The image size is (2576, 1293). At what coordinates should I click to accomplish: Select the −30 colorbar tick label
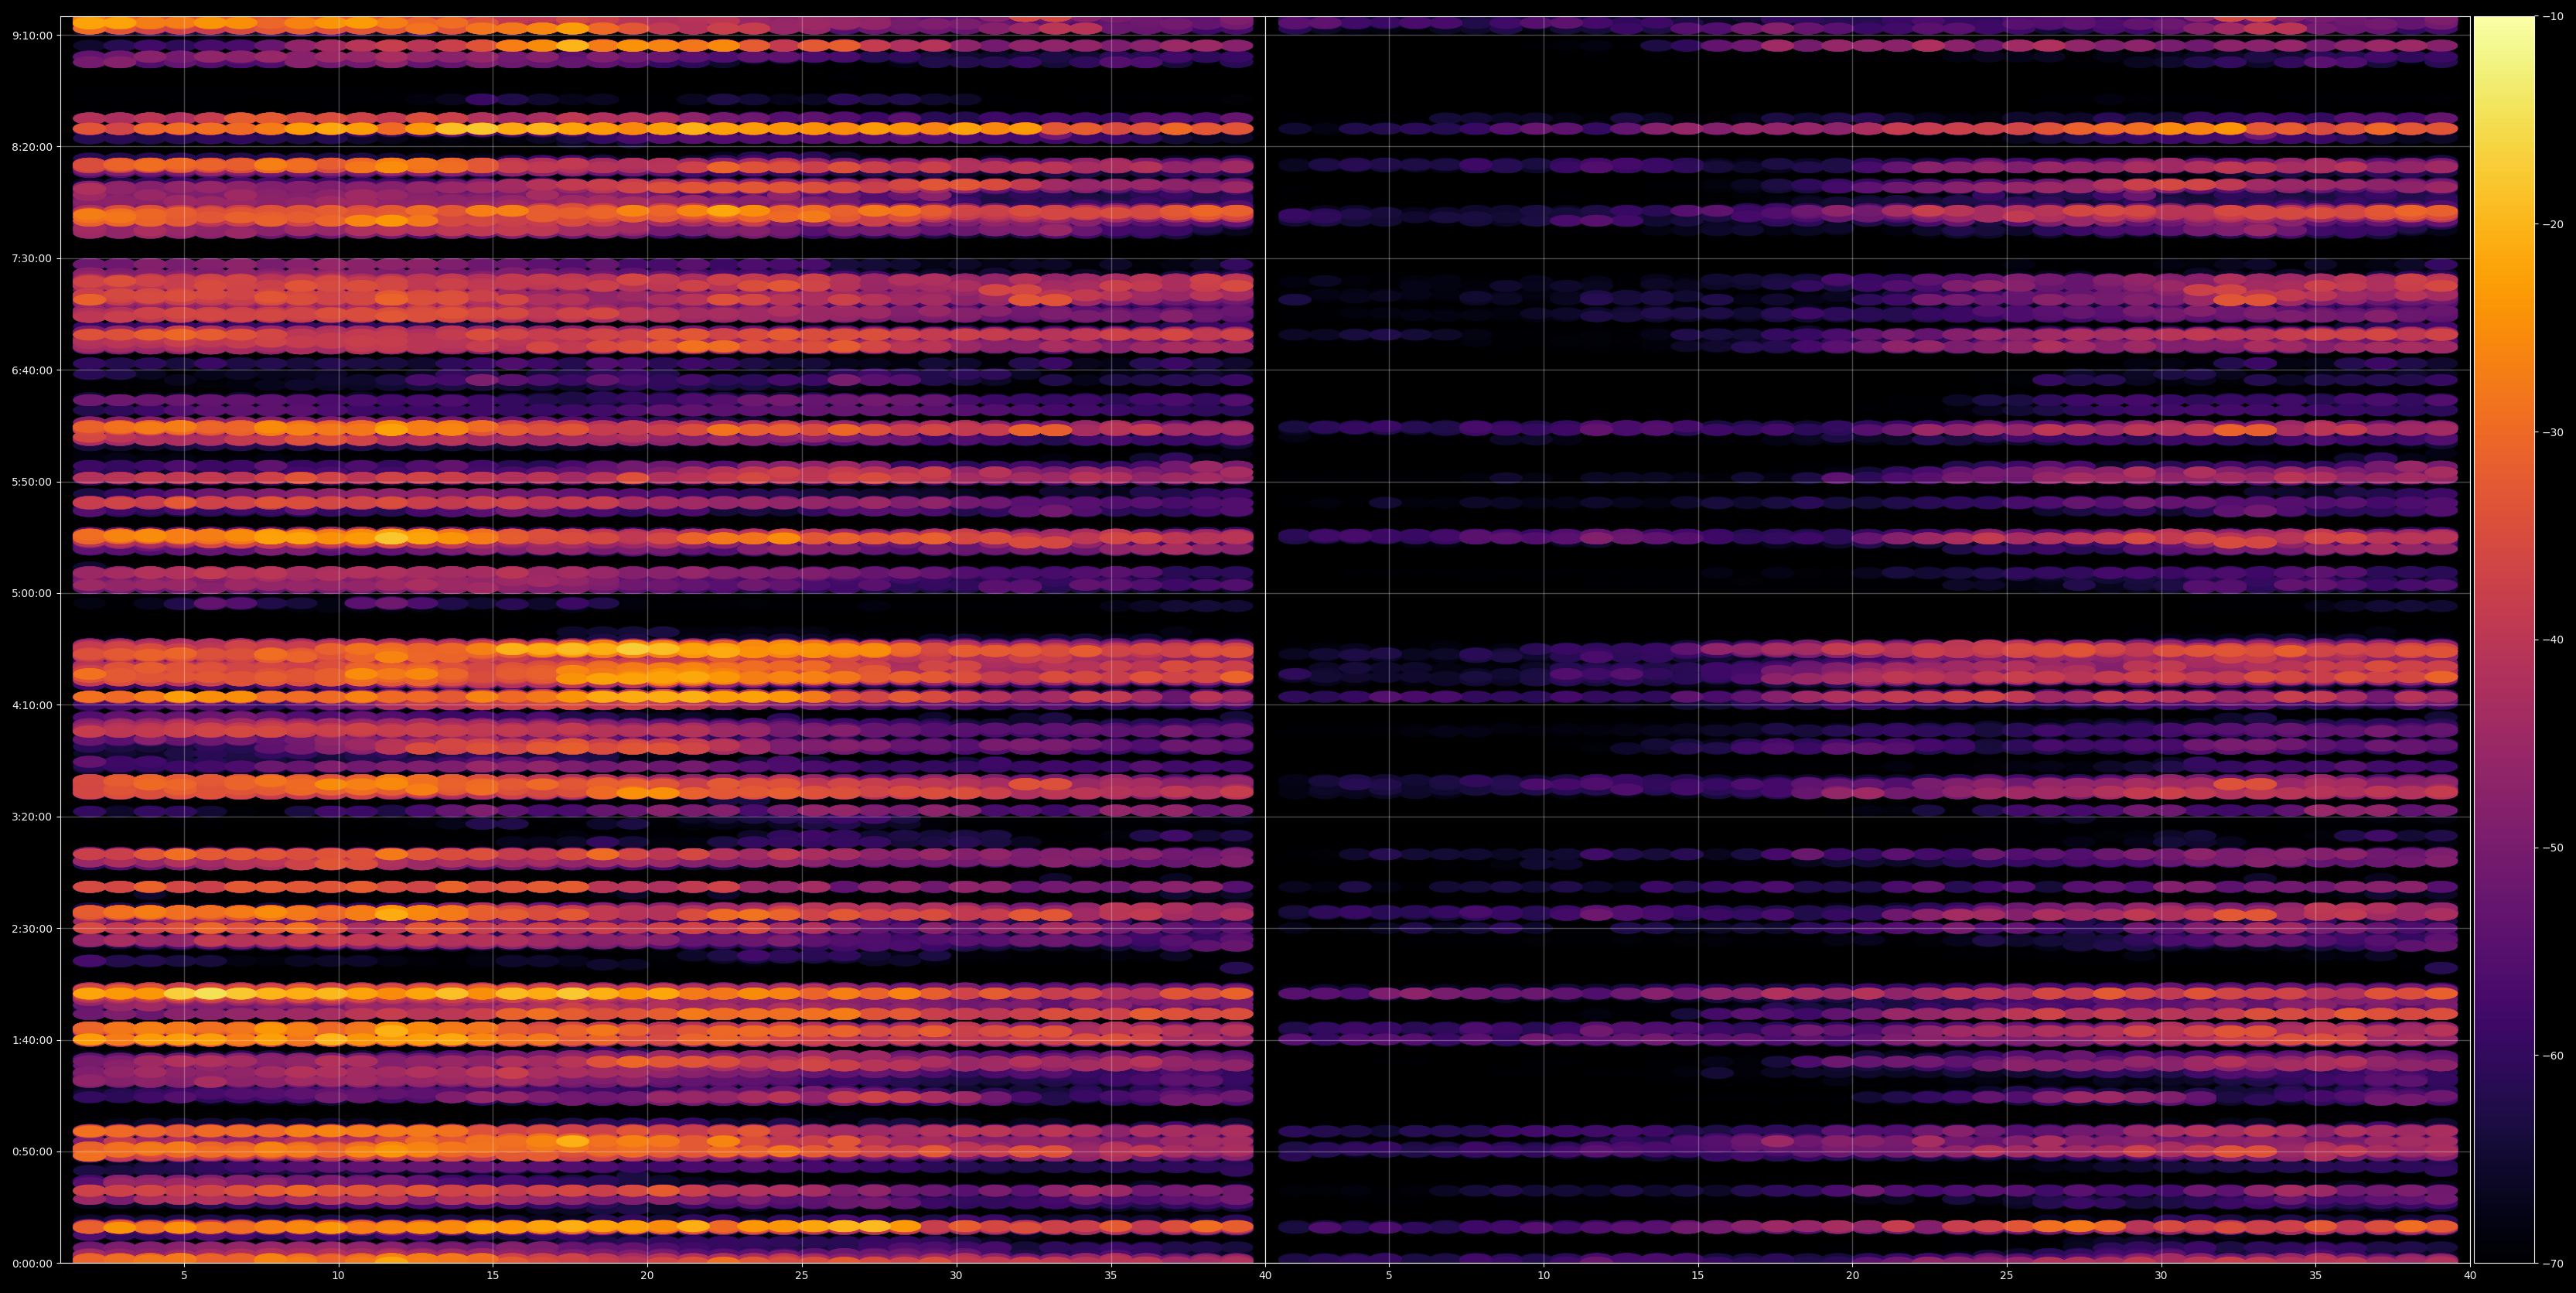pos(2552,432)
